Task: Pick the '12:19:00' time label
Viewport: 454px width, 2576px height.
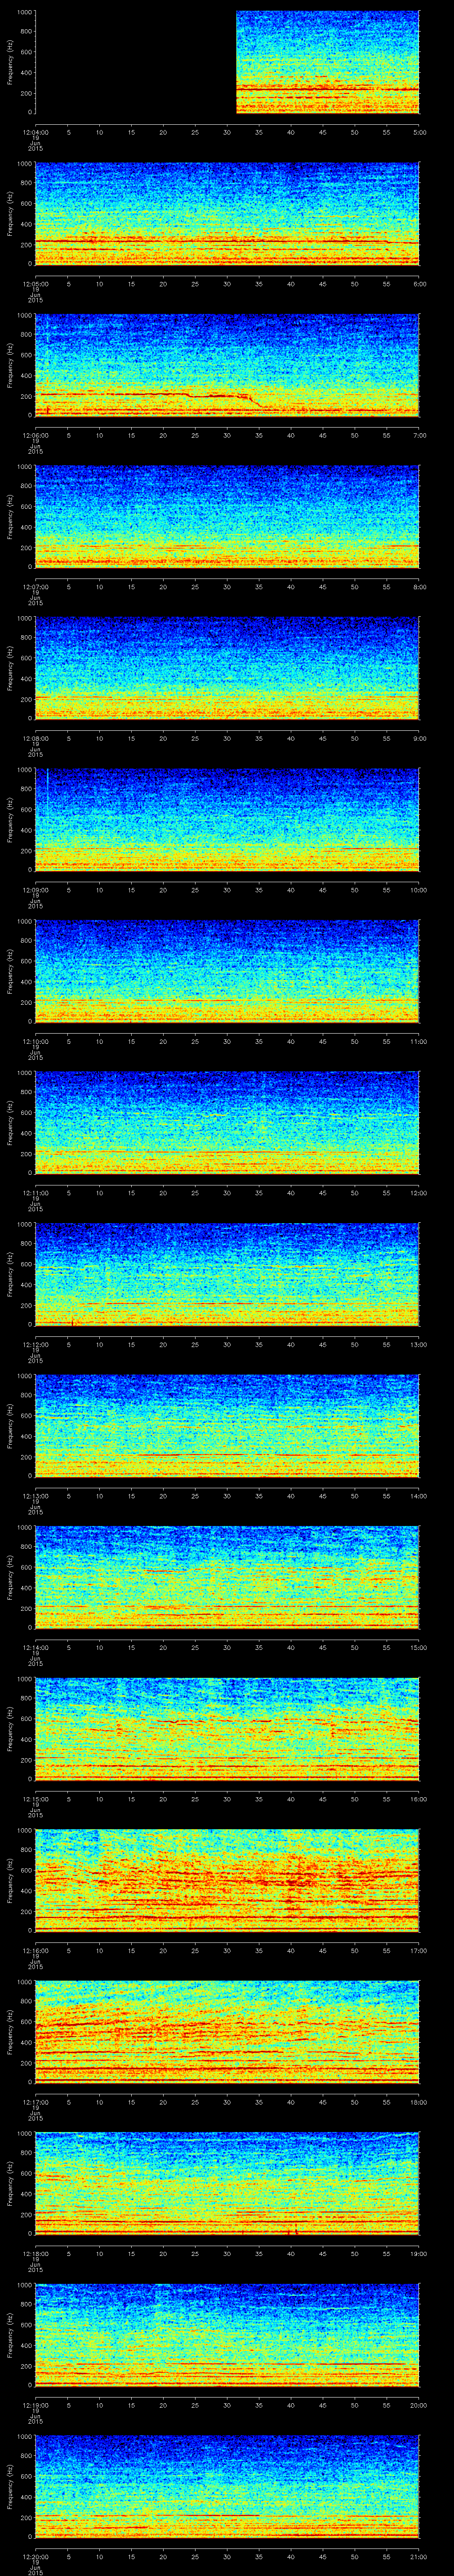Action: pos(36,2405)
